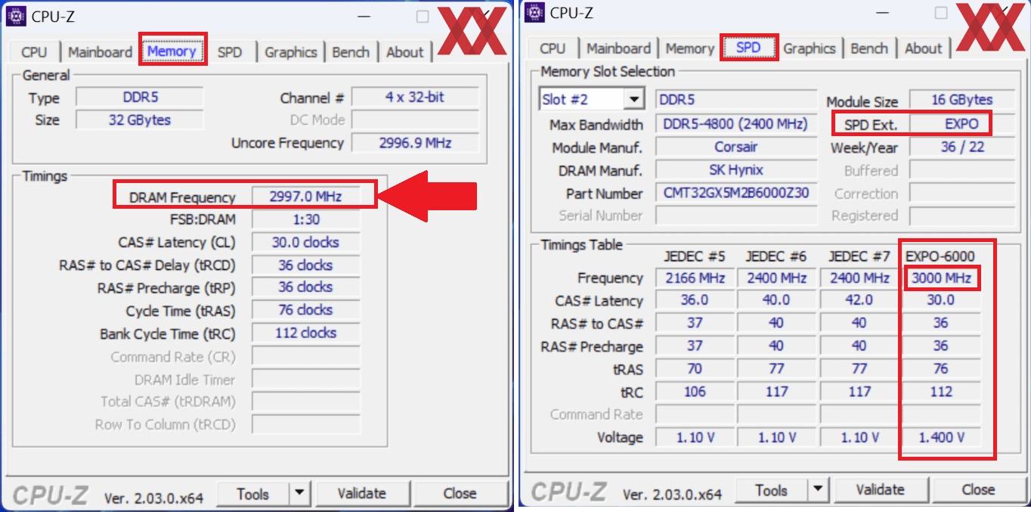Open Graphics tab in left window

tap(290, 52)
